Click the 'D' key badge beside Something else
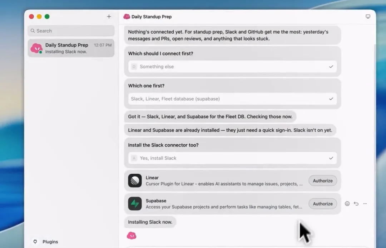This screenshot has height=248, width=386. [134, 67]
